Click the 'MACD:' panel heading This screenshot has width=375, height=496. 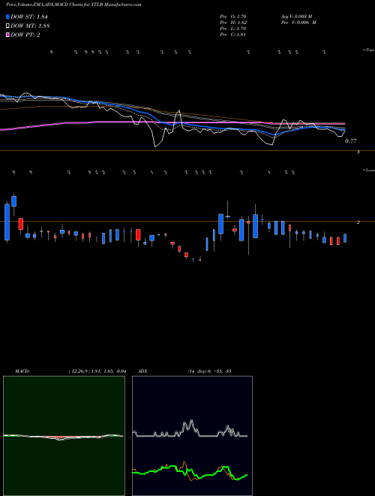point(22,371)
